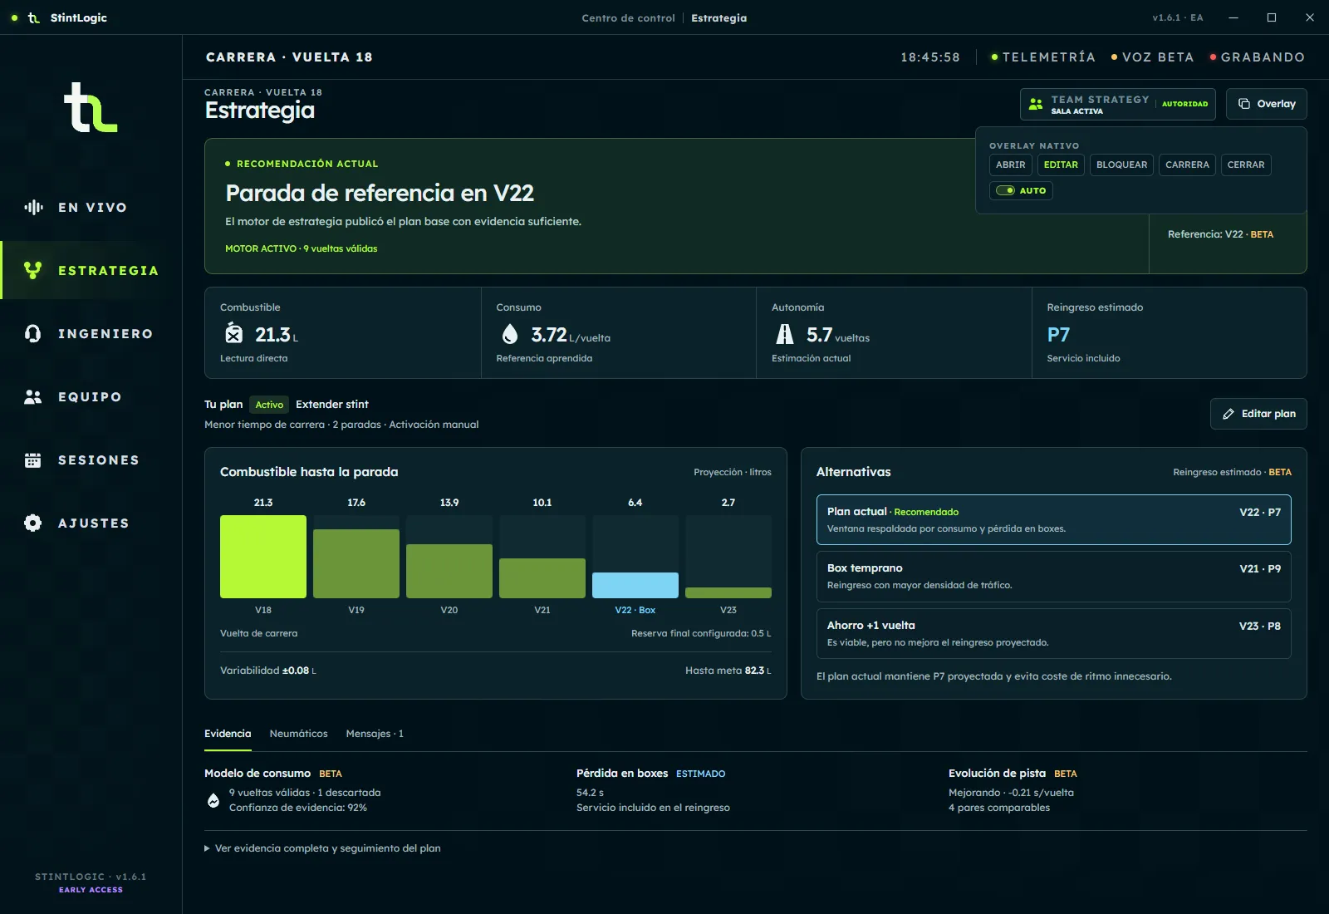Open the Team Strategy sala activa selector

[x=1117, y=105]
